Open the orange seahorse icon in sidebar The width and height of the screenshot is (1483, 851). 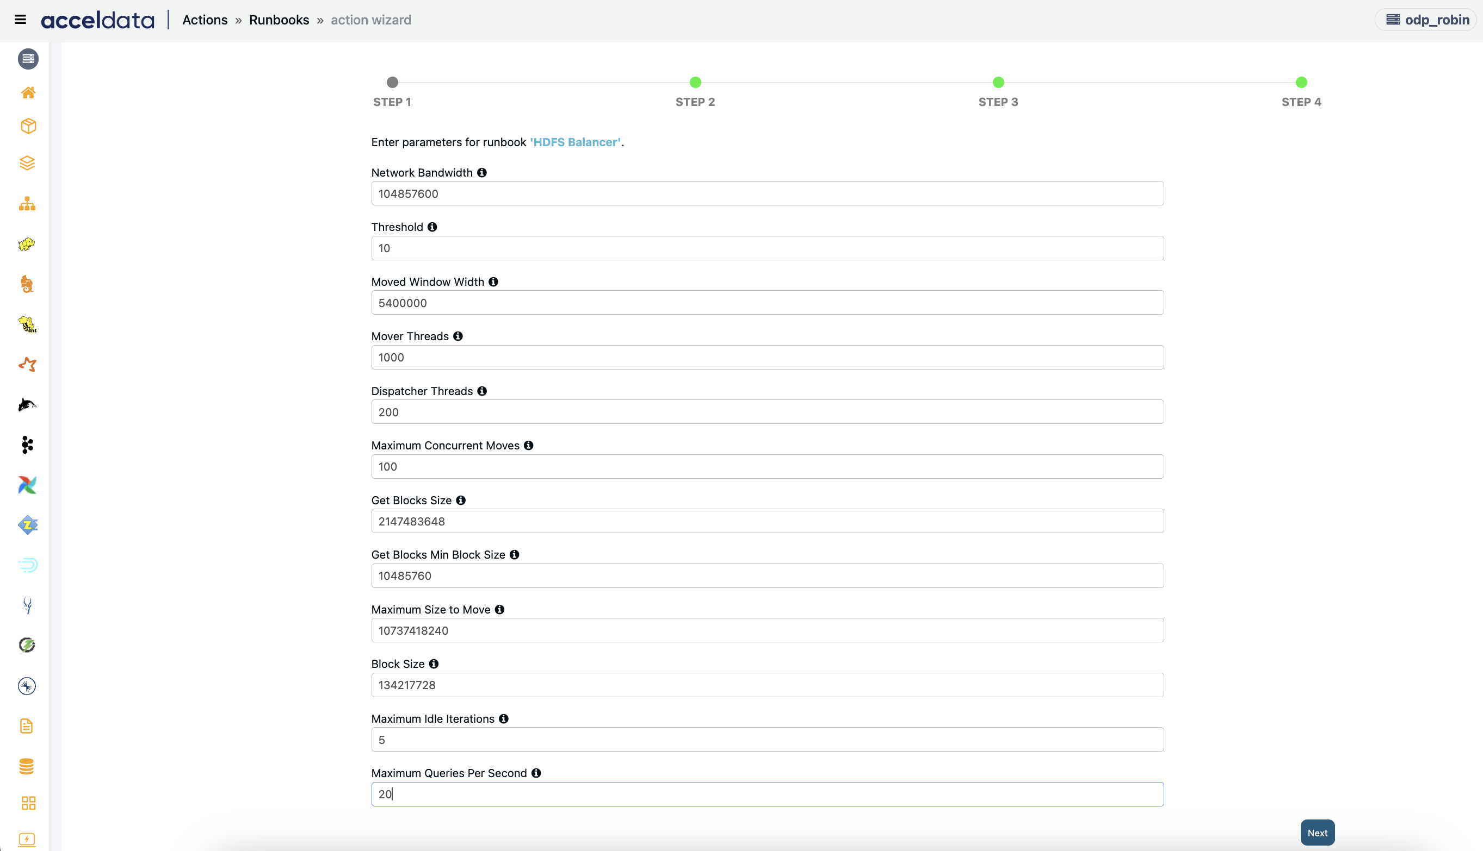coord(27,284)
